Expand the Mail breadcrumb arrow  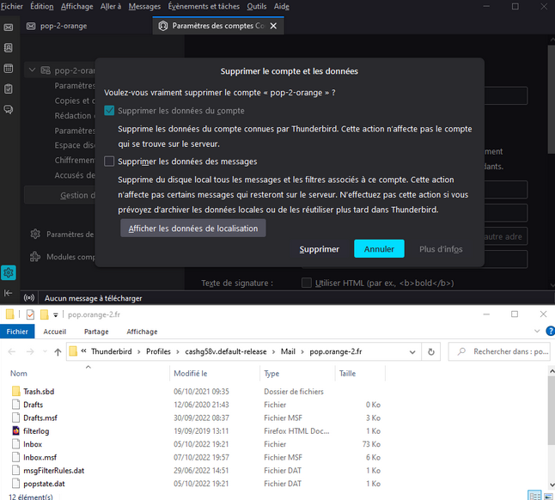pos(302,351)
